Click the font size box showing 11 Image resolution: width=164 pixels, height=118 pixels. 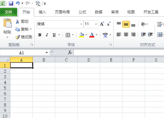(x=89, y=24)
